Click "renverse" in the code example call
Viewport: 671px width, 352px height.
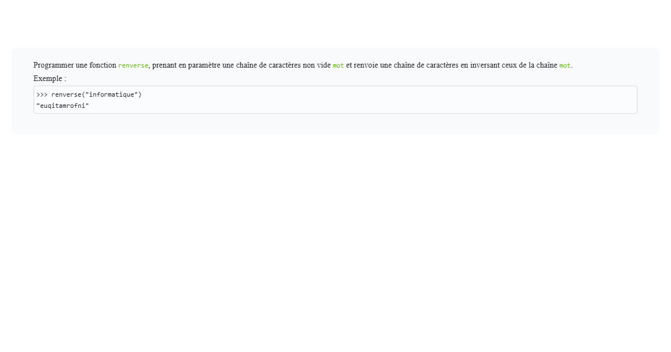point(66,94)
